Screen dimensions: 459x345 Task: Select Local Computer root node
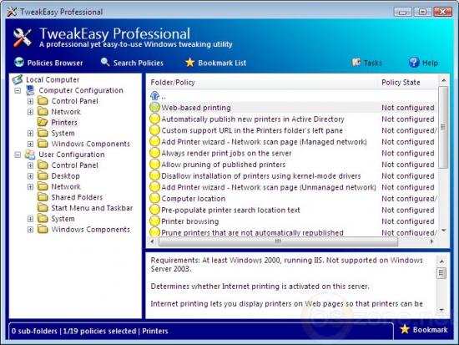(53, 79)
